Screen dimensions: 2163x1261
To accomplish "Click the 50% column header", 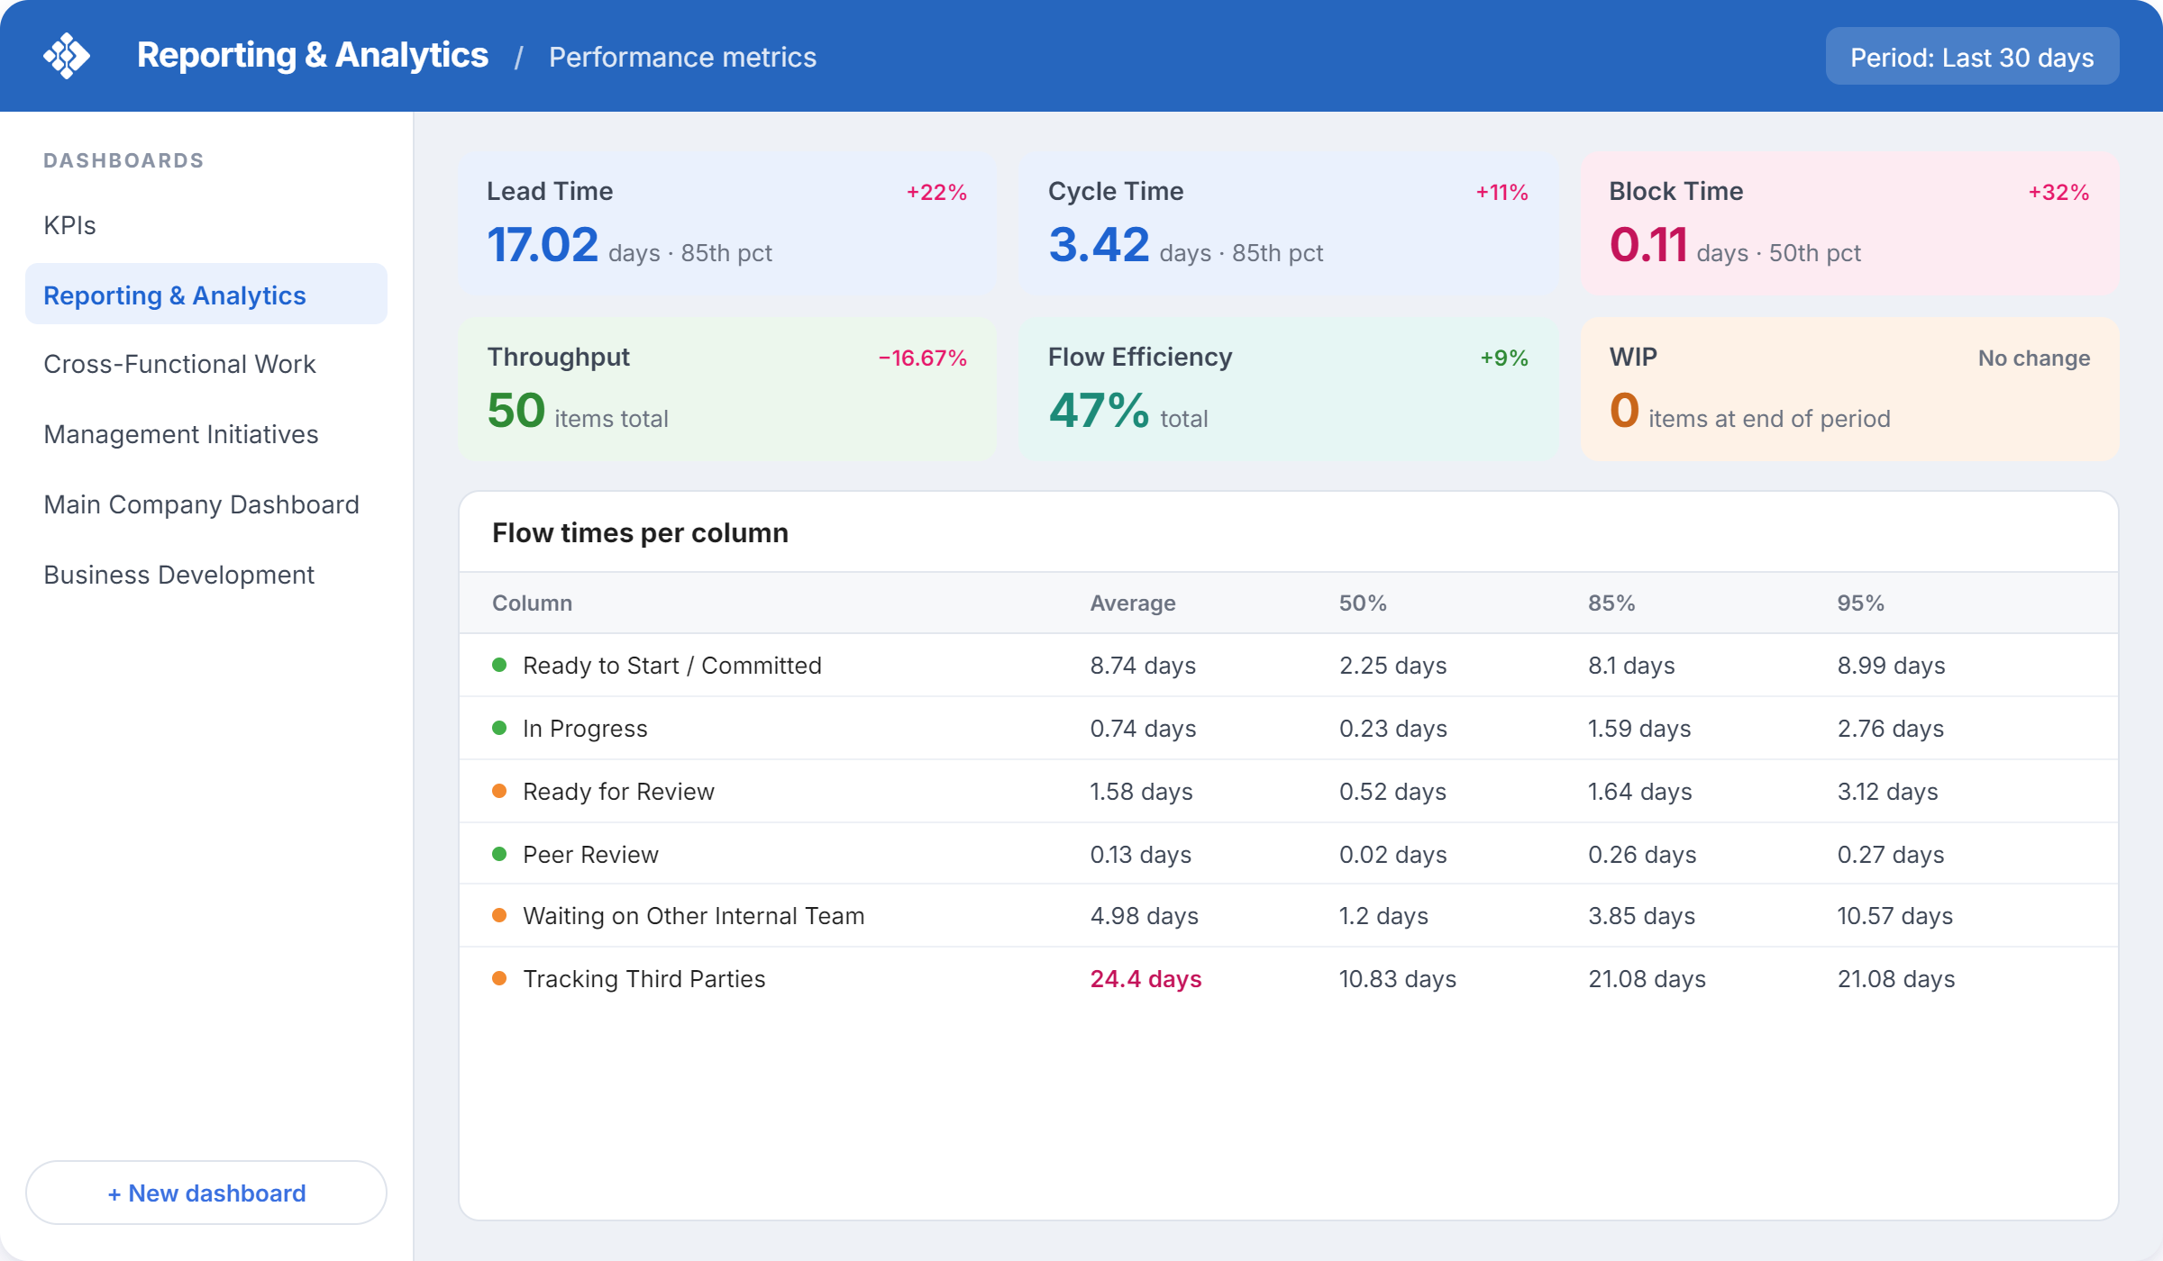I will pos(1363,603).
